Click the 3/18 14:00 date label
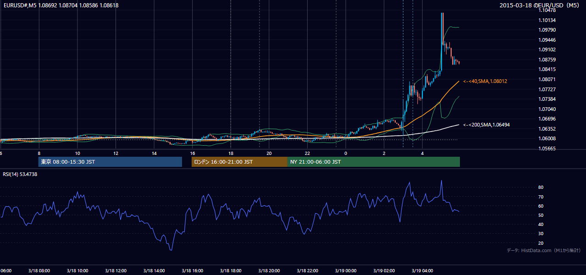The height and width of the screenshot is (275, 586). (x=154, y=270)
